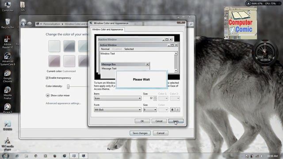
Task: Click Normal in the preview menu bar
Action: (105, 49)
